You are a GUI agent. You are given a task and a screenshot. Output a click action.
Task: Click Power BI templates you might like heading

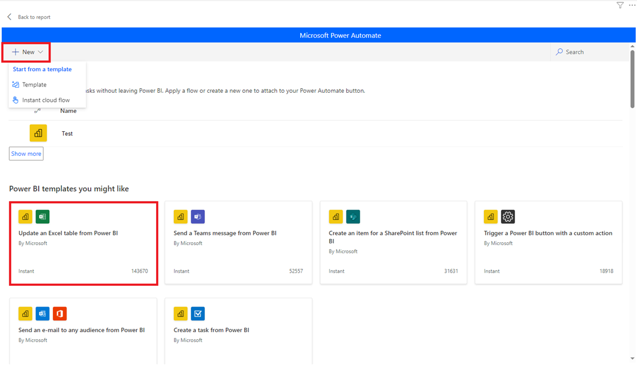[x=69, y=189]
